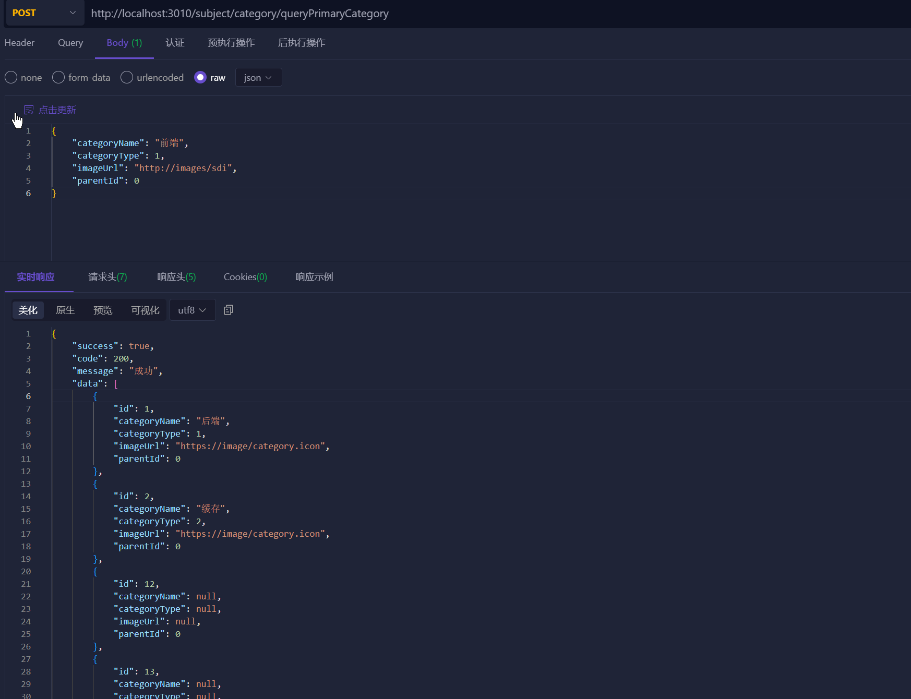The height and width of the screenshot is (699, 911).
Task: Switch to the Header tab
Action: (19, 43)
